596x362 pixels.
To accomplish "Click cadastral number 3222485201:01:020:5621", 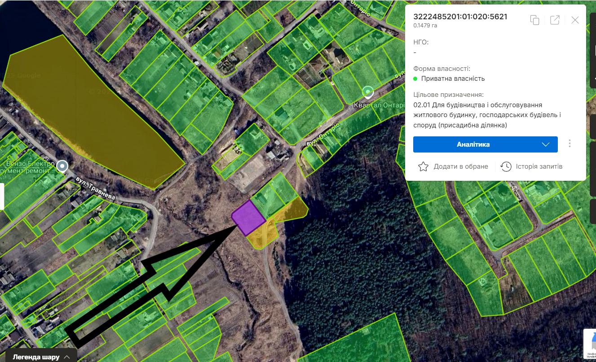I will [460, 17].
